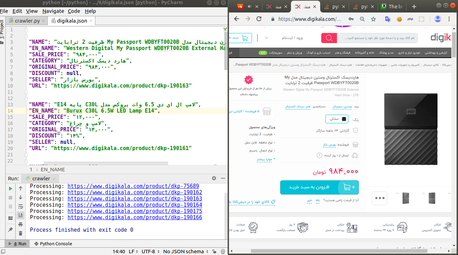Viewport: 458px width, 255px height.
Task: Pause output in the Run tool window
Action: [x=10, y=207]
